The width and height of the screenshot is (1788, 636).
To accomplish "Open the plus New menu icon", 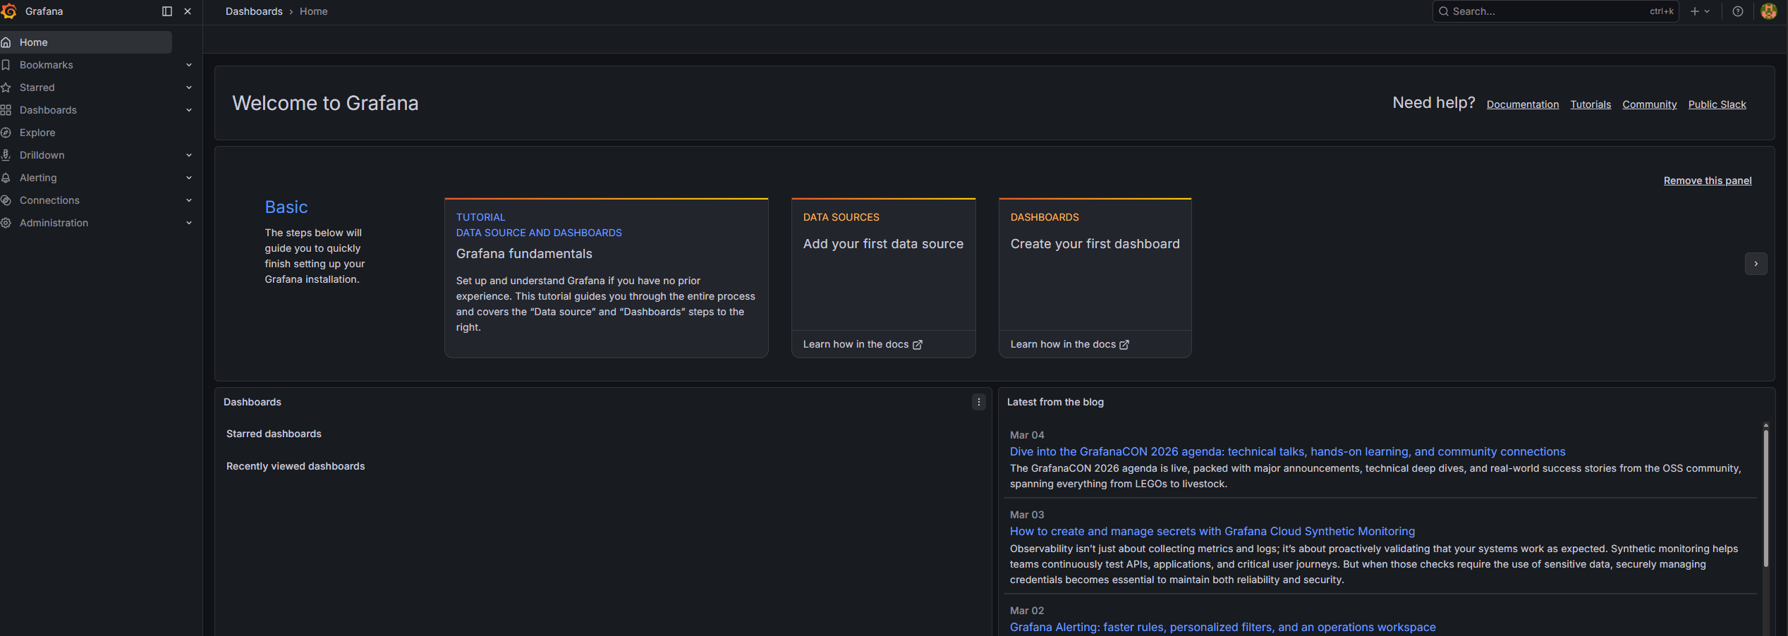I will tap(1695, 11).
